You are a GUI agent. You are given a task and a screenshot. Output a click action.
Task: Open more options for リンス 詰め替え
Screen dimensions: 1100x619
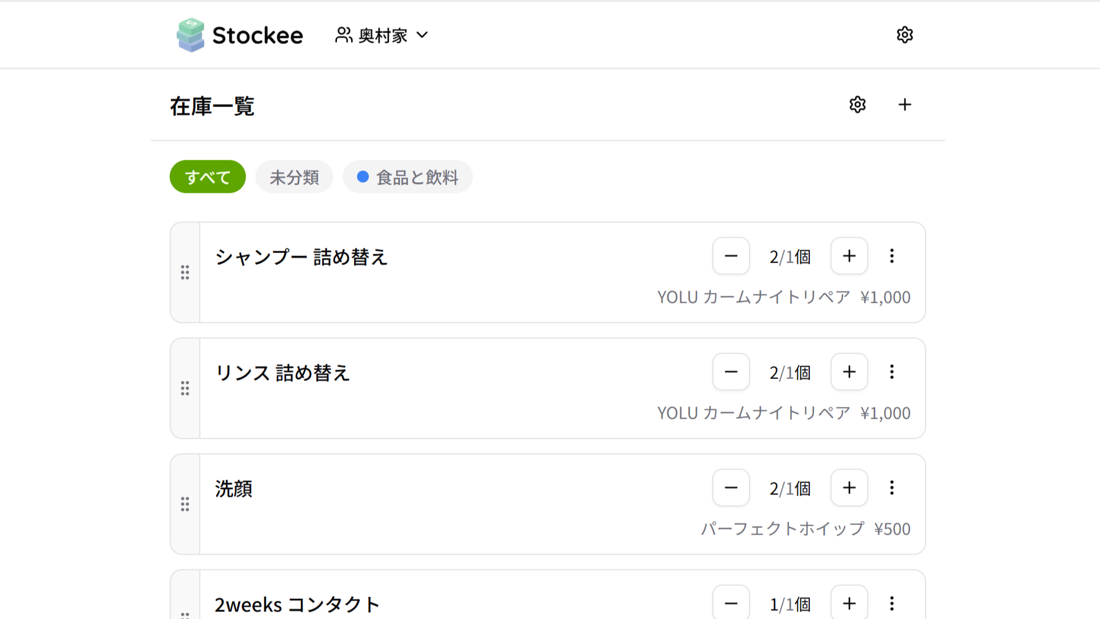891,372
